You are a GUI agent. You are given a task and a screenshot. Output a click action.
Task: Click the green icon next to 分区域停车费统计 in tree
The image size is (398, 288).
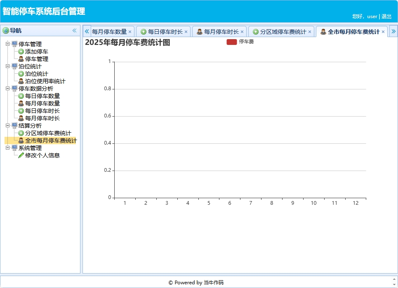point(21,133)
